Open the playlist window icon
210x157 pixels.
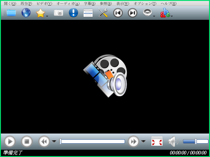pos(88,13)
